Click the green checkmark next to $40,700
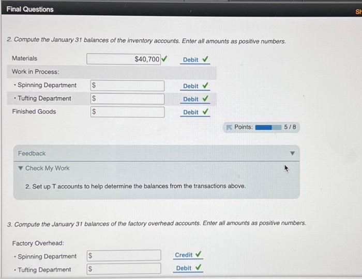 [164, 59]
